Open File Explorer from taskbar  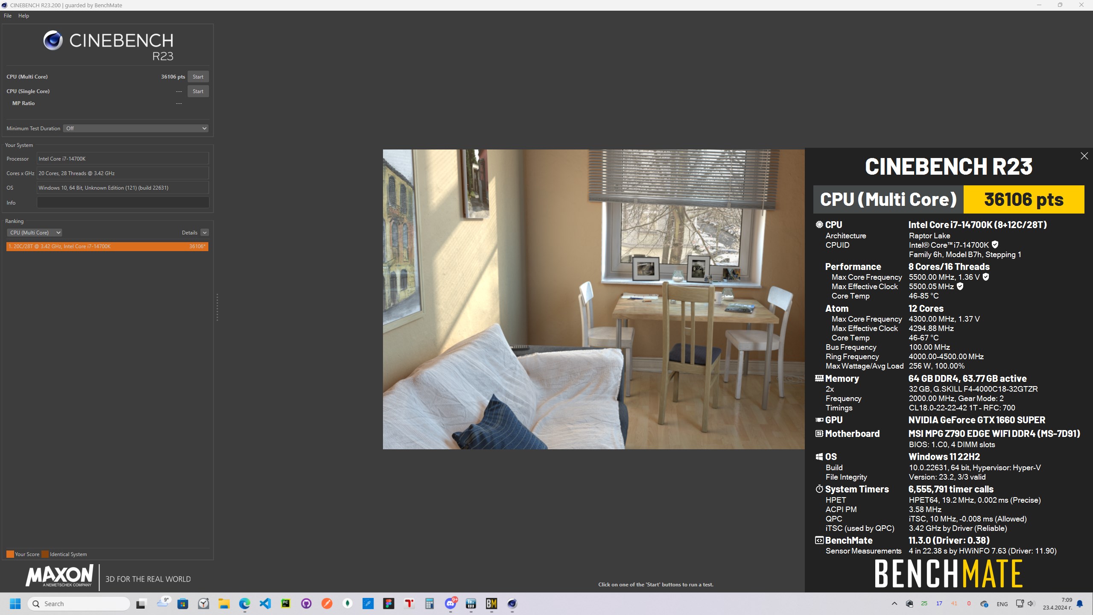[x=224, y=604]
